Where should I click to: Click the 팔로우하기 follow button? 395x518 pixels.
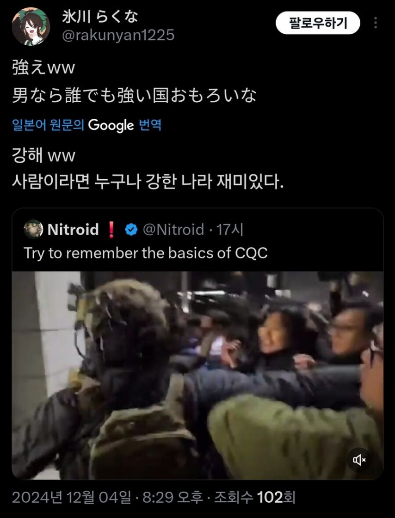[318, 23]
